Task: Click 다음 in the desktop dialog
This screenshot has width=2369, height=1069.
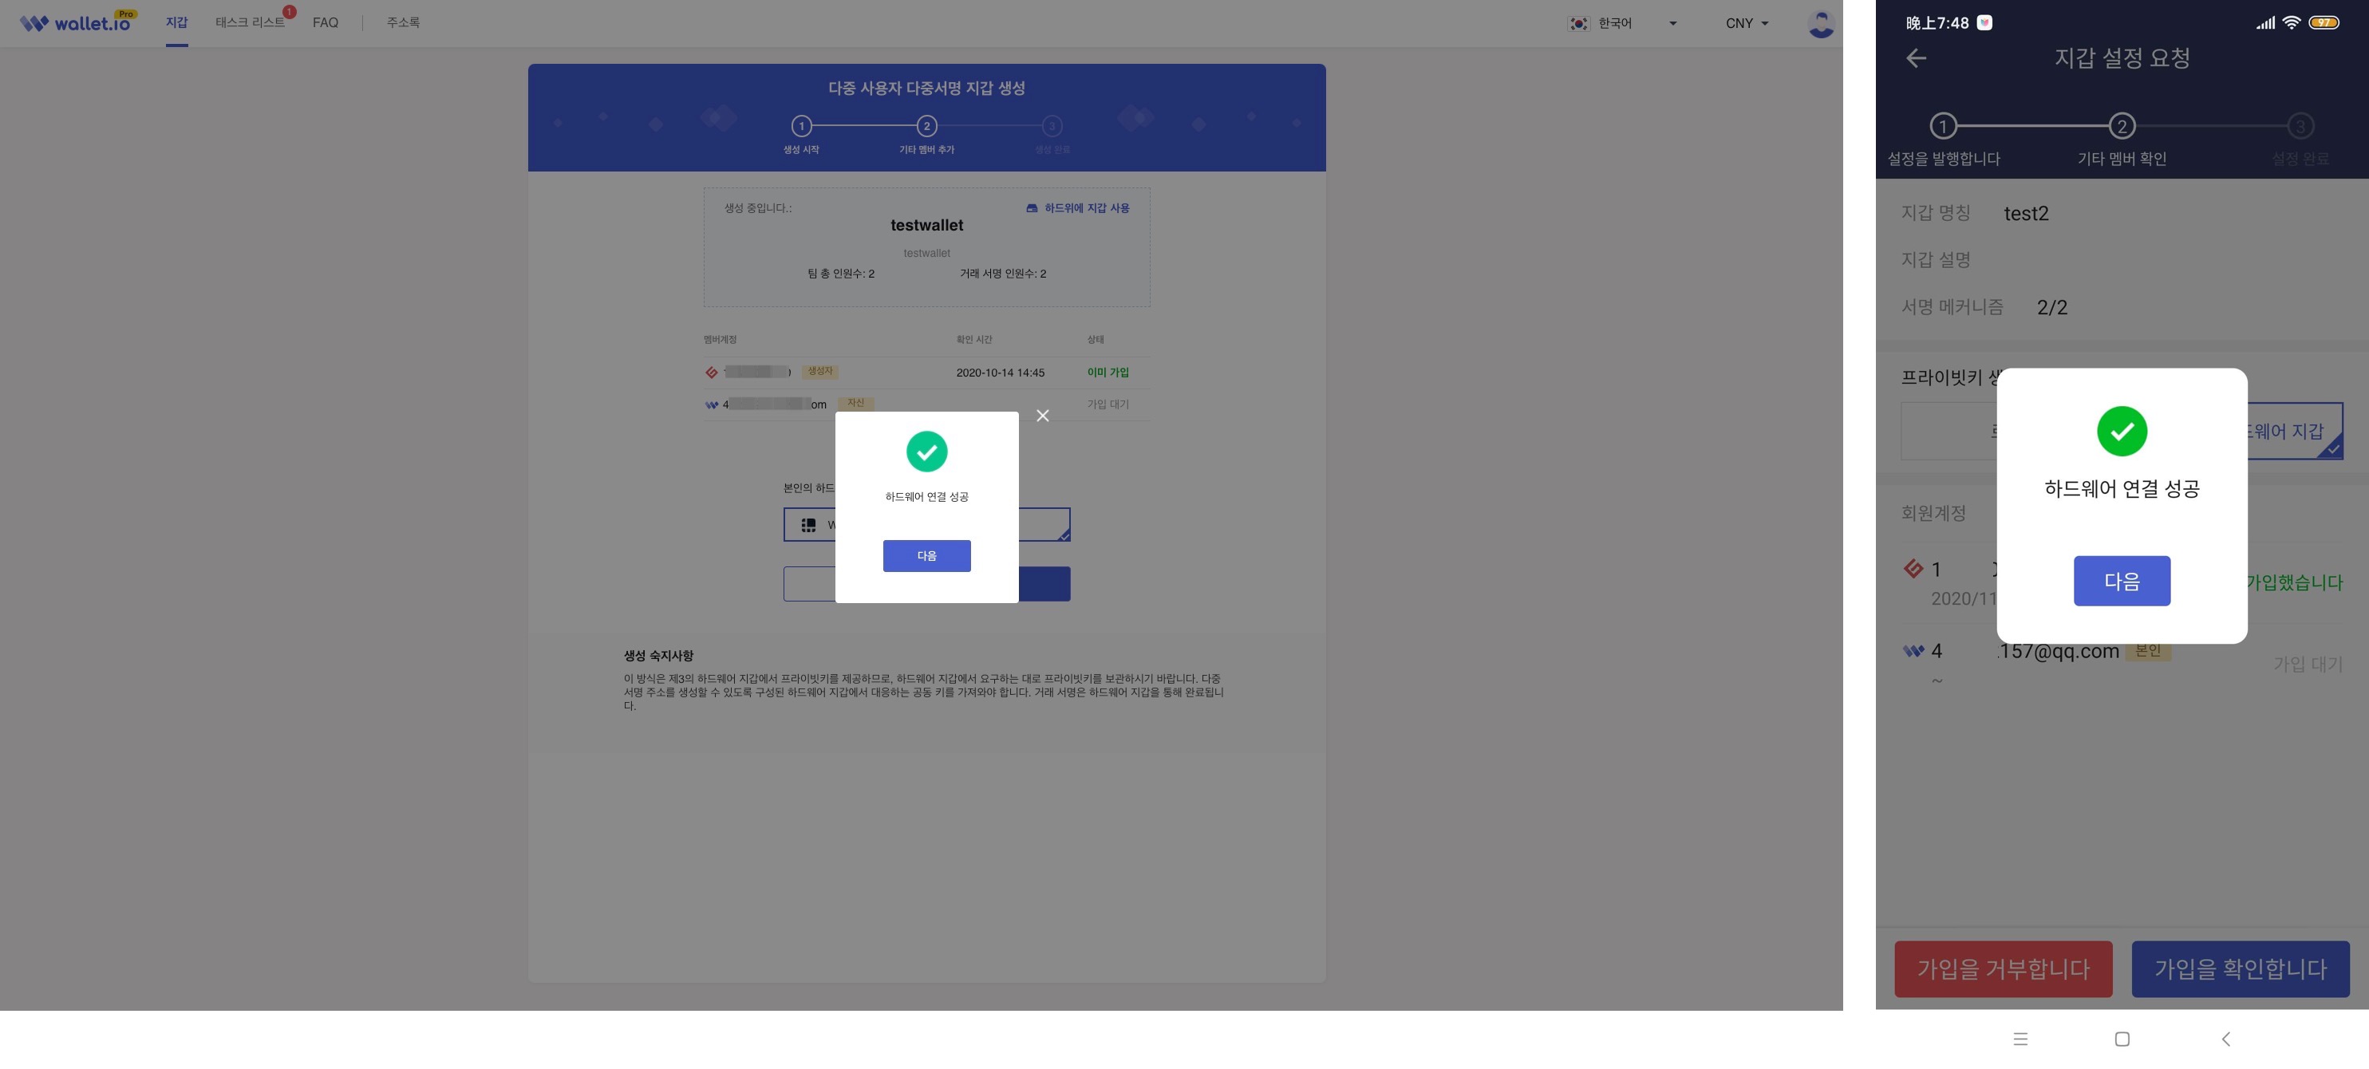Action: (926, 555)
